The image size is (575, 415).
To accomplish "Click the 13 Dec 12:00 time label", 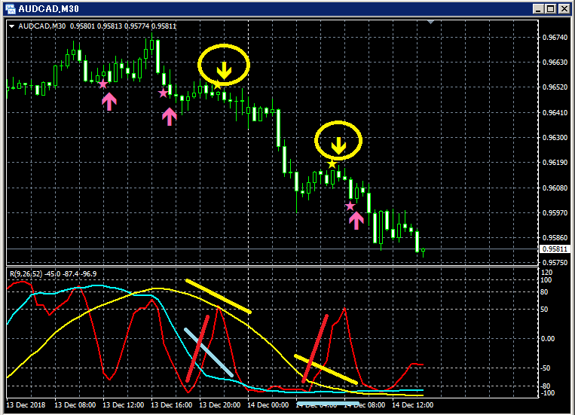I will [124, 405].
